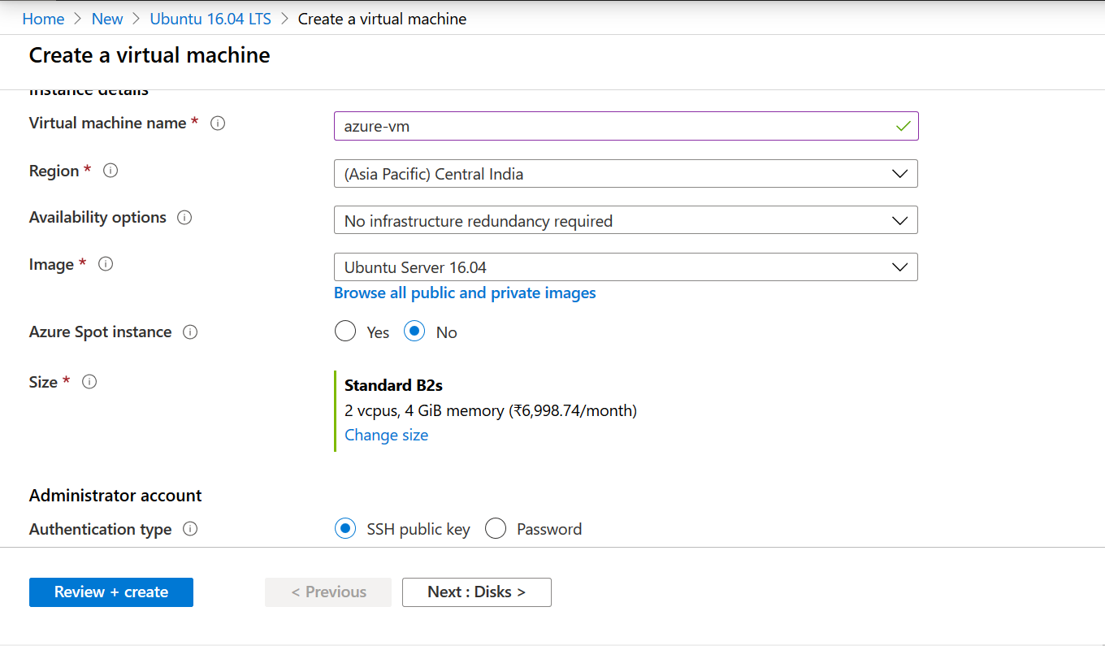Go to Home in the breadcrumb
Image resolution: width=1105 pixels, height=646 pixels.
tap(43, 19)
